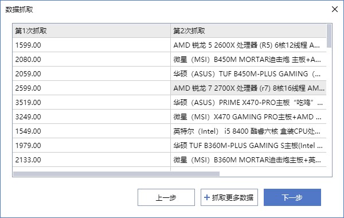Click the vertical scrollbar thumb
This screenshot has height=218, width=344.
click(x=329, y=36)
